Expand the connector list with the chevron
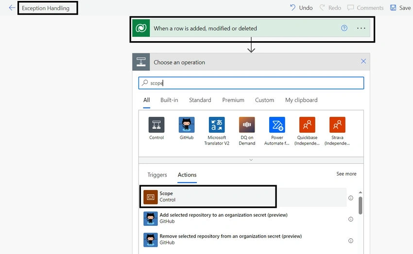Screen dimensions: 413x254 251,160
